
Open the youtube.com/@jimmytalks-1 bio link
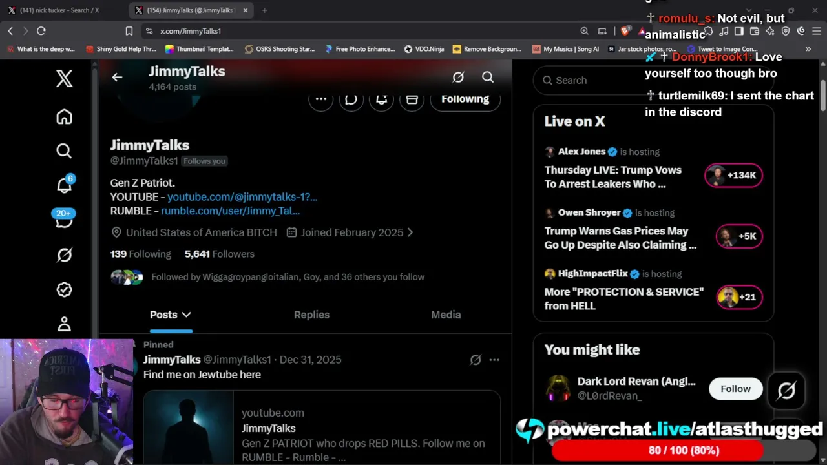click(242, 197)
